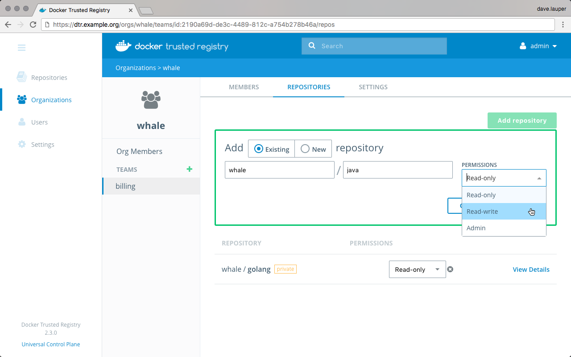Select the Existing repository radio button
The width and height of the screenshot is (571, 357).
pos(259,149)
